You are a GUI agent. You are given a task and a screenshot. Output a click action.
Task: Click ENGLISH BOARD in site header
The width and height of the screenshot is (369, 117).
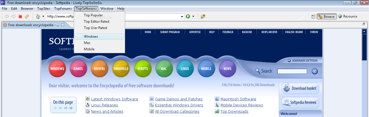tap(294, 32)
